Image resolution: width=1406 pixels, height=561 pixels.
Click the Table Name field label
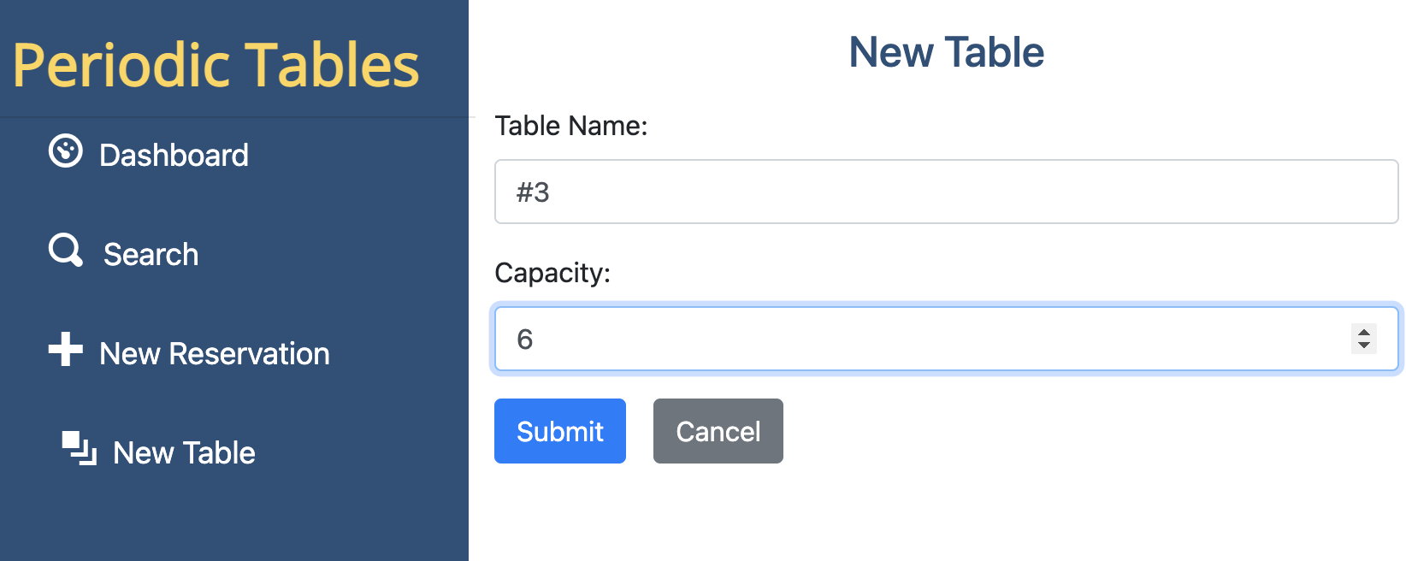point(572,125)
